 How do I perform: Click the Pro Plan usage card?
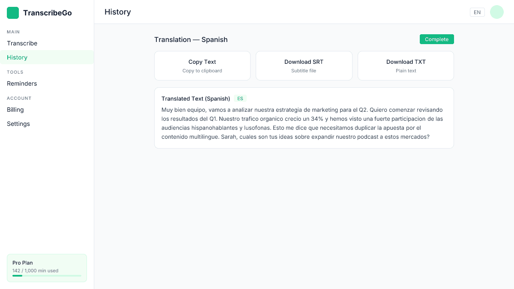point(47,268)
